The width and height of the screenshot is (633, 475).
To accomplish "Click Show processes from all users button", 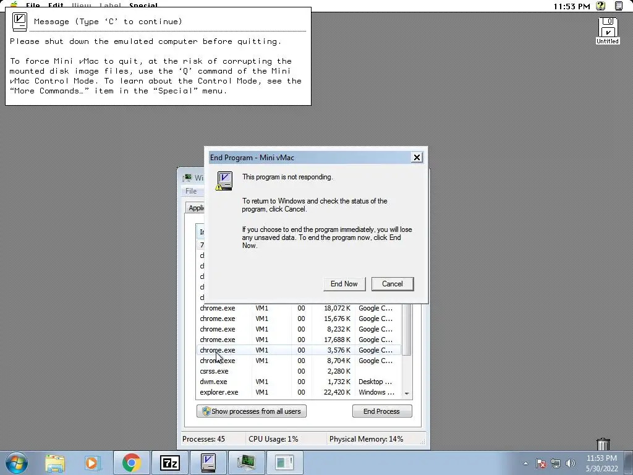I will pyautogui.click(x=252, y=411).
